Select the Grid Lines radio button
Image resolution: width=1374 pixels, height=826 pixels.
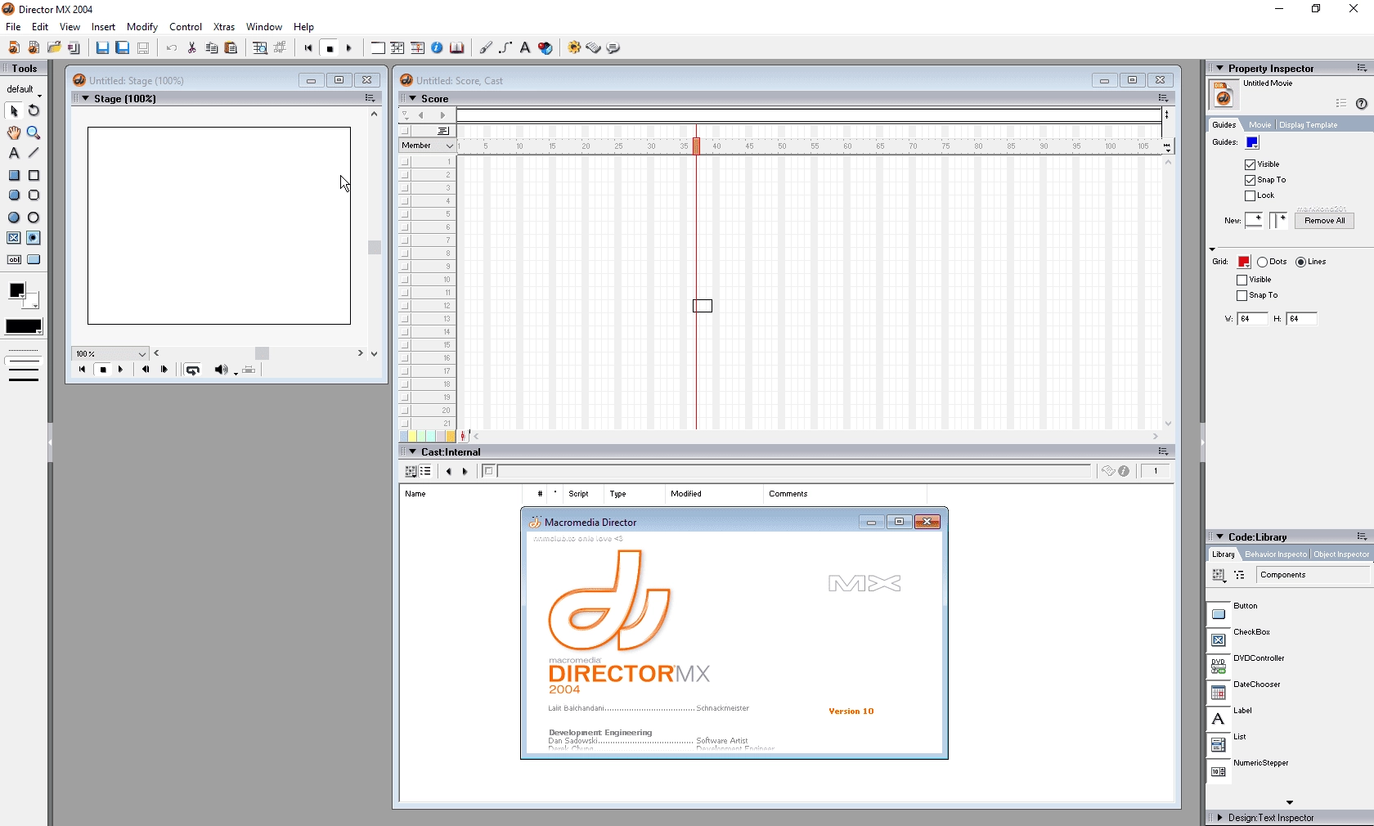tap(1300, 263)
